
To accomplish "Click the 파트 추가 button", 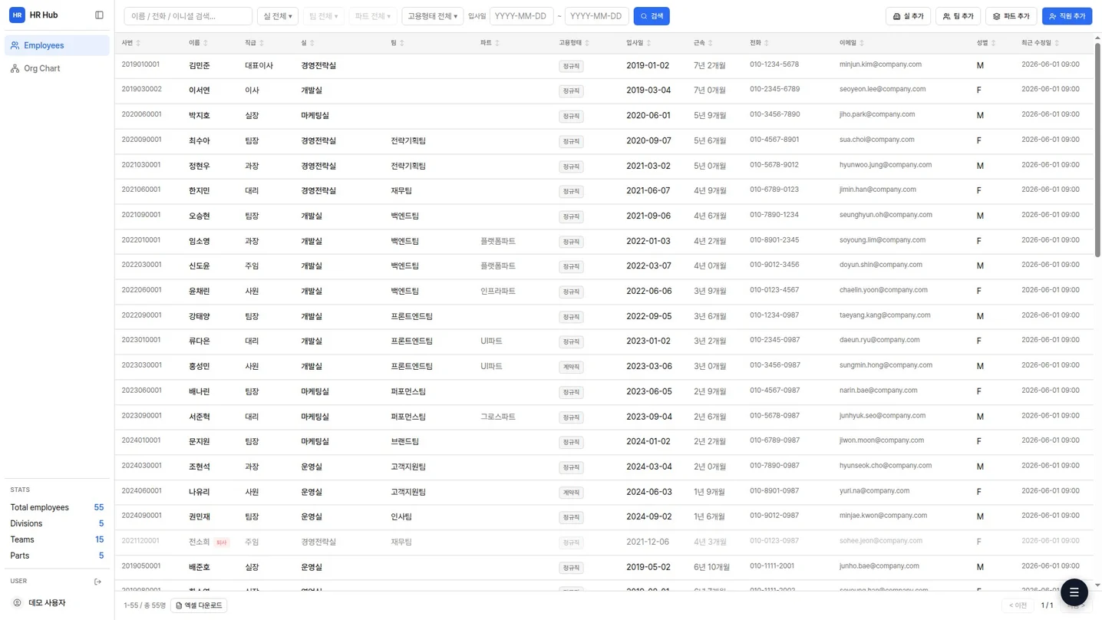I will [1011, 16].
